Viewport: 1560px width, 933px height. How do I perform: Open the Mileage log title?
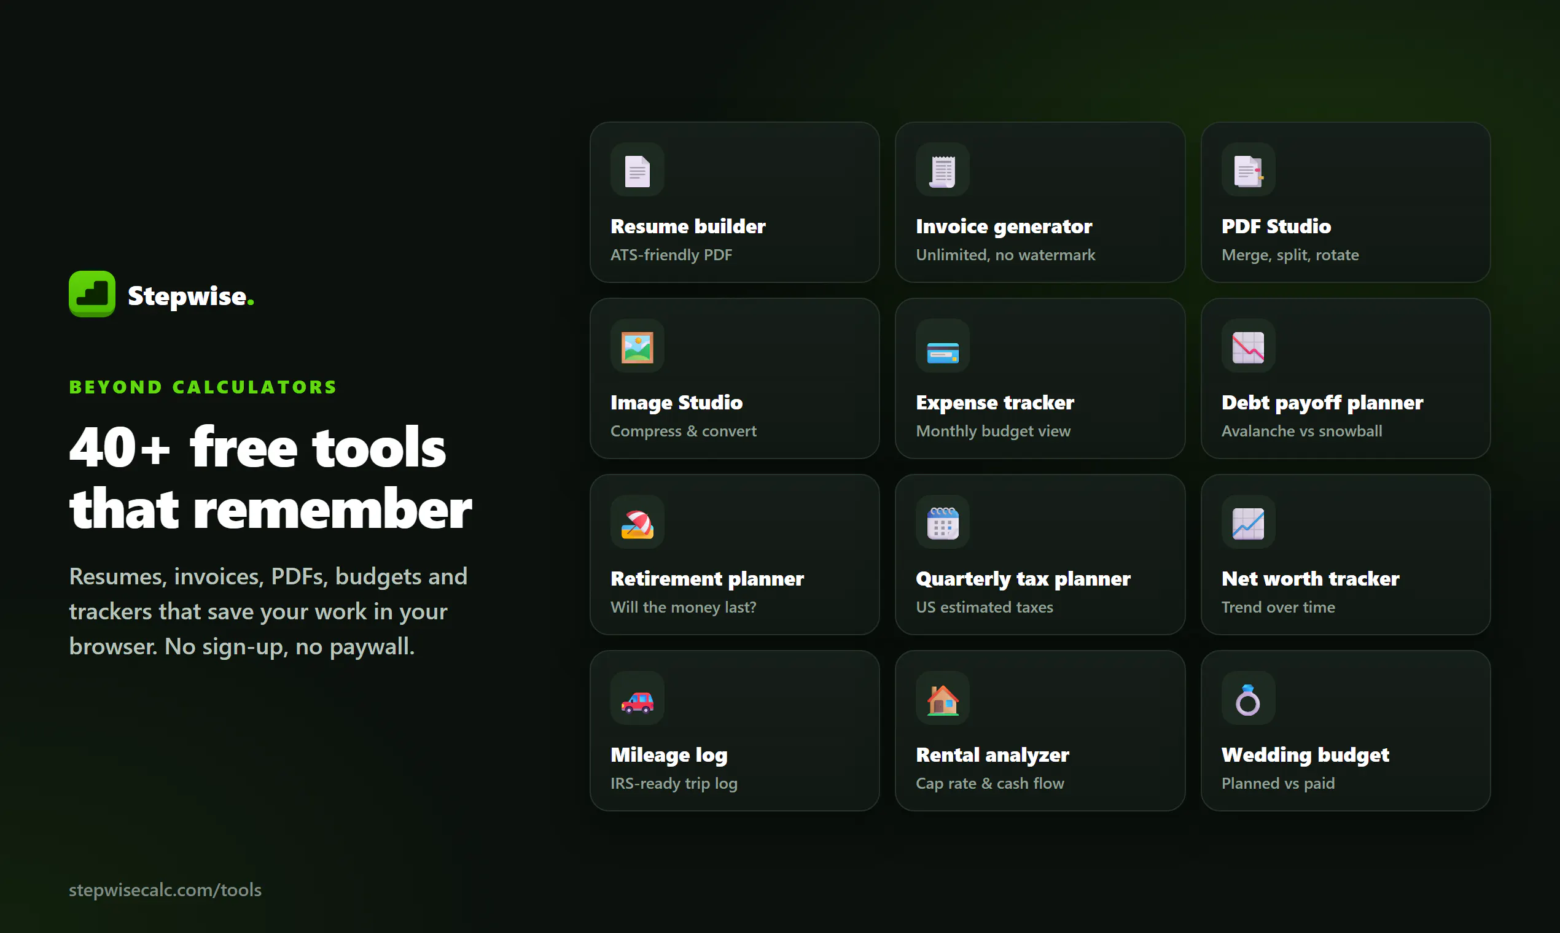point(669,755)
